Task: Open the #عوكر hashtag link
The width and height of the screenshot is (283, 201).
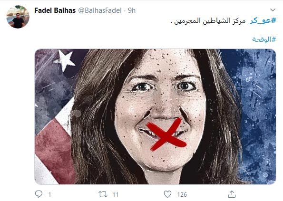Action: [x=263, y=21]
